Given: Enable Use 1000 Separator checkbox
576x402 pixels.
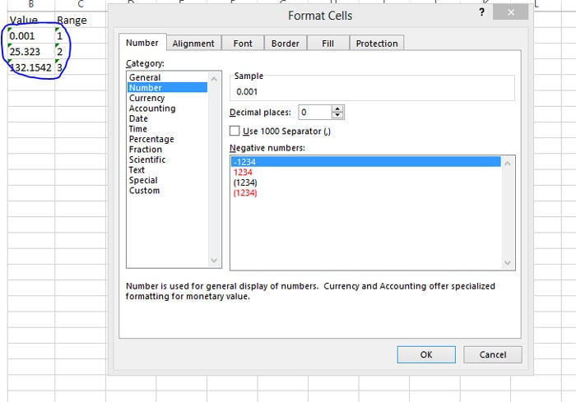Looking at the screenshot, I should (235, 131).
